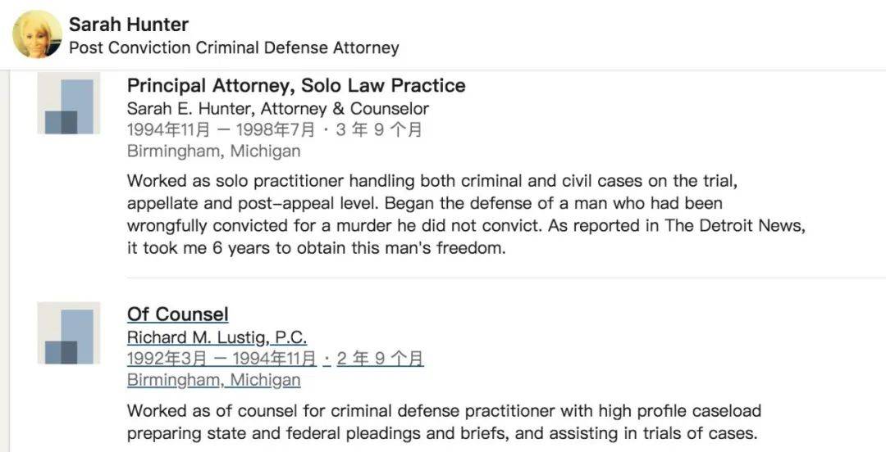Click the Richard M. Lustig company logo
This screenshot has height=452, width=886.
[x=69, y=332]
